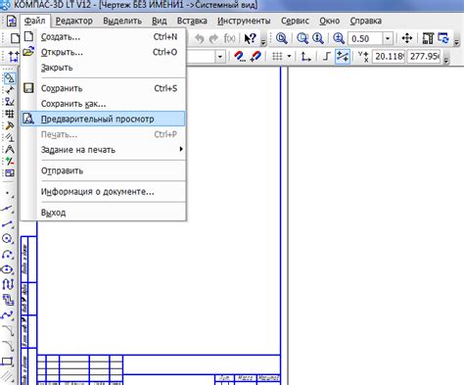Select the ellipse drawing tool
Screen dimensions: 464x385
pos(8,269)
